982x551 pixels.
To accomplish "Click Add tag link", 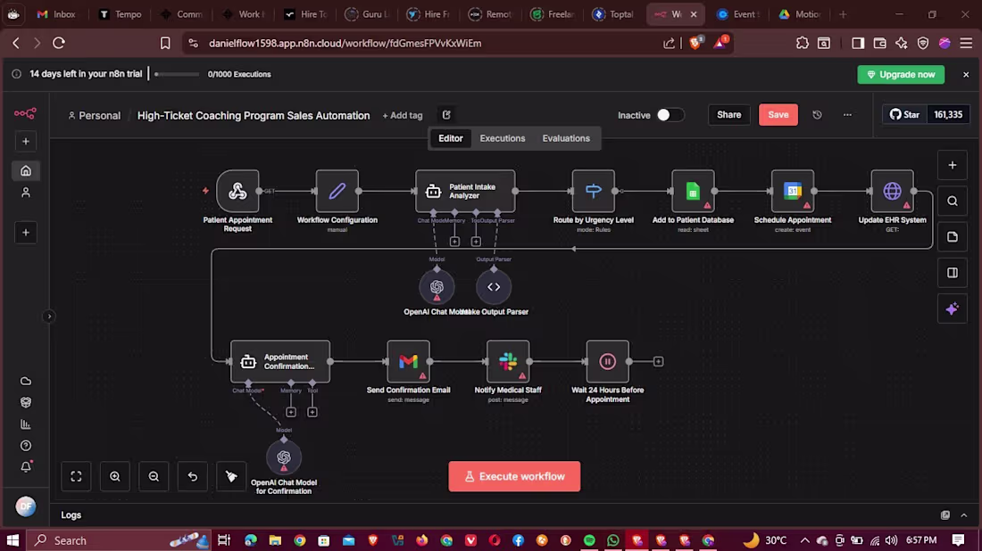I will pyautogui.click(x=403, y=116).
